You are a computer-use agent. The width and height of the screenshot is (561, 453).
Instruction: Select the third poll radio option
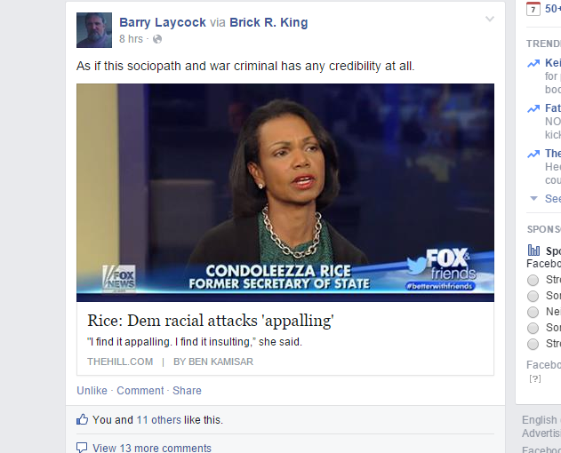click(x=533, y=312)
